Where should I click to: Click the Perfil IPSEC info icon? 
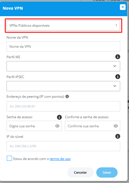click(x=118, y=77)
